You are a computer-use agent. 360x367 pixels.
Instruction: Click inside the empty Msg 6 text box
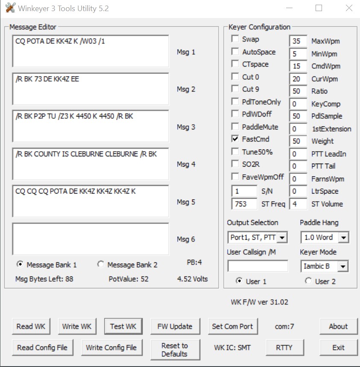91,239
